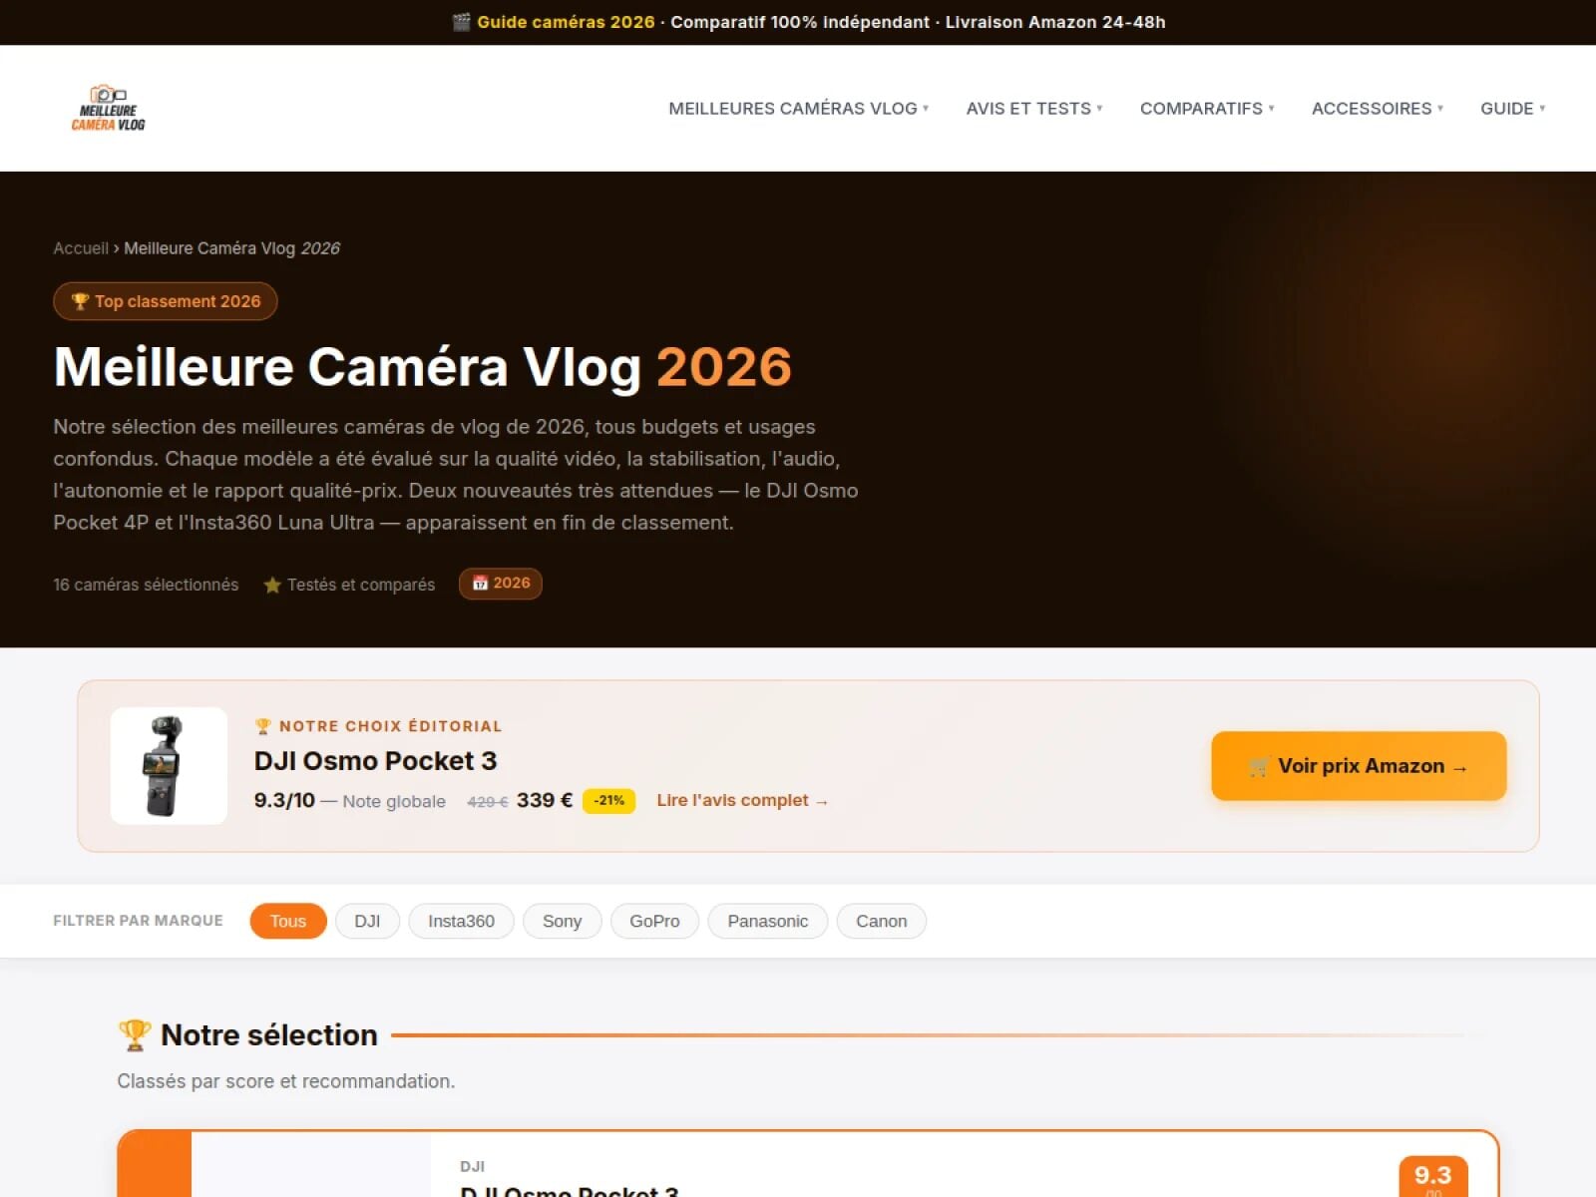Click the Guide caméras 2026 banner text

(x=566, y=22)
